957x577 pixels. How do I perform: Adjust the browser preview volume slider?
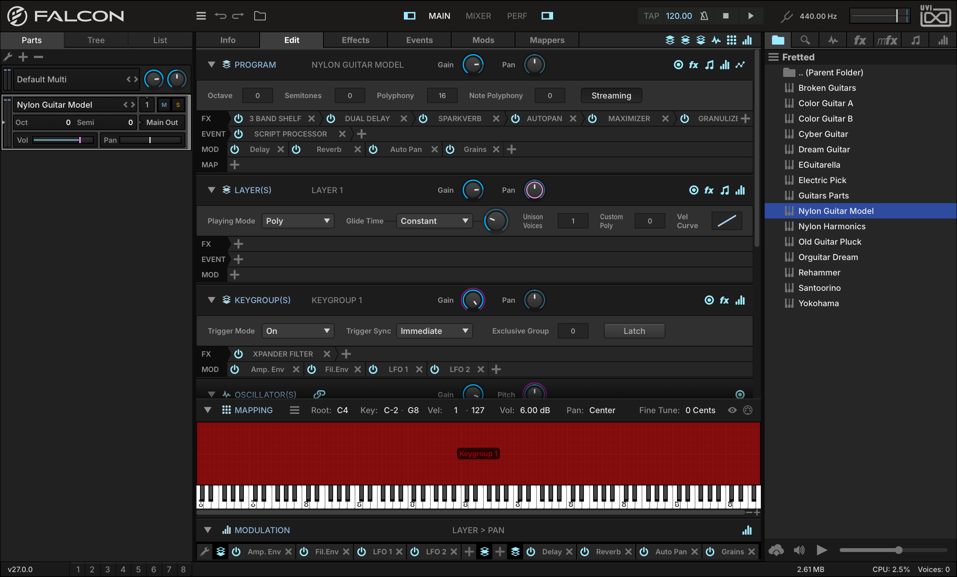point(893,550)
